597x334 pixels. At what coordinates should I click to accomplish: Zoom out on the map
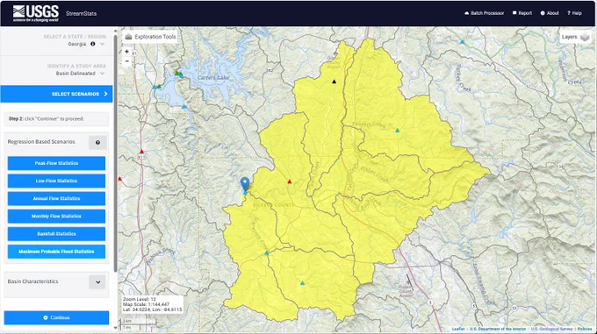click(127, 61)
